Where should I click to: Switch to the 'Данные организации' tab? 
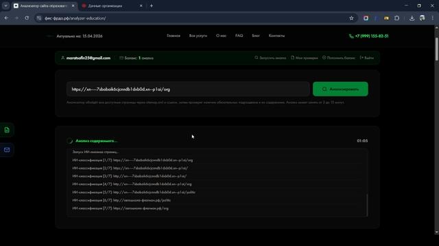point(112,5)
